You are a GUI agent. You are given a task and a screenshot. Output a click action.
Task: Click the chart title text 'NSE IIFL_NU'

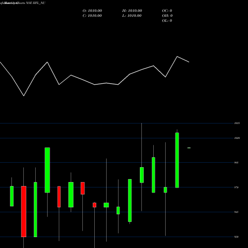point(35,3)
